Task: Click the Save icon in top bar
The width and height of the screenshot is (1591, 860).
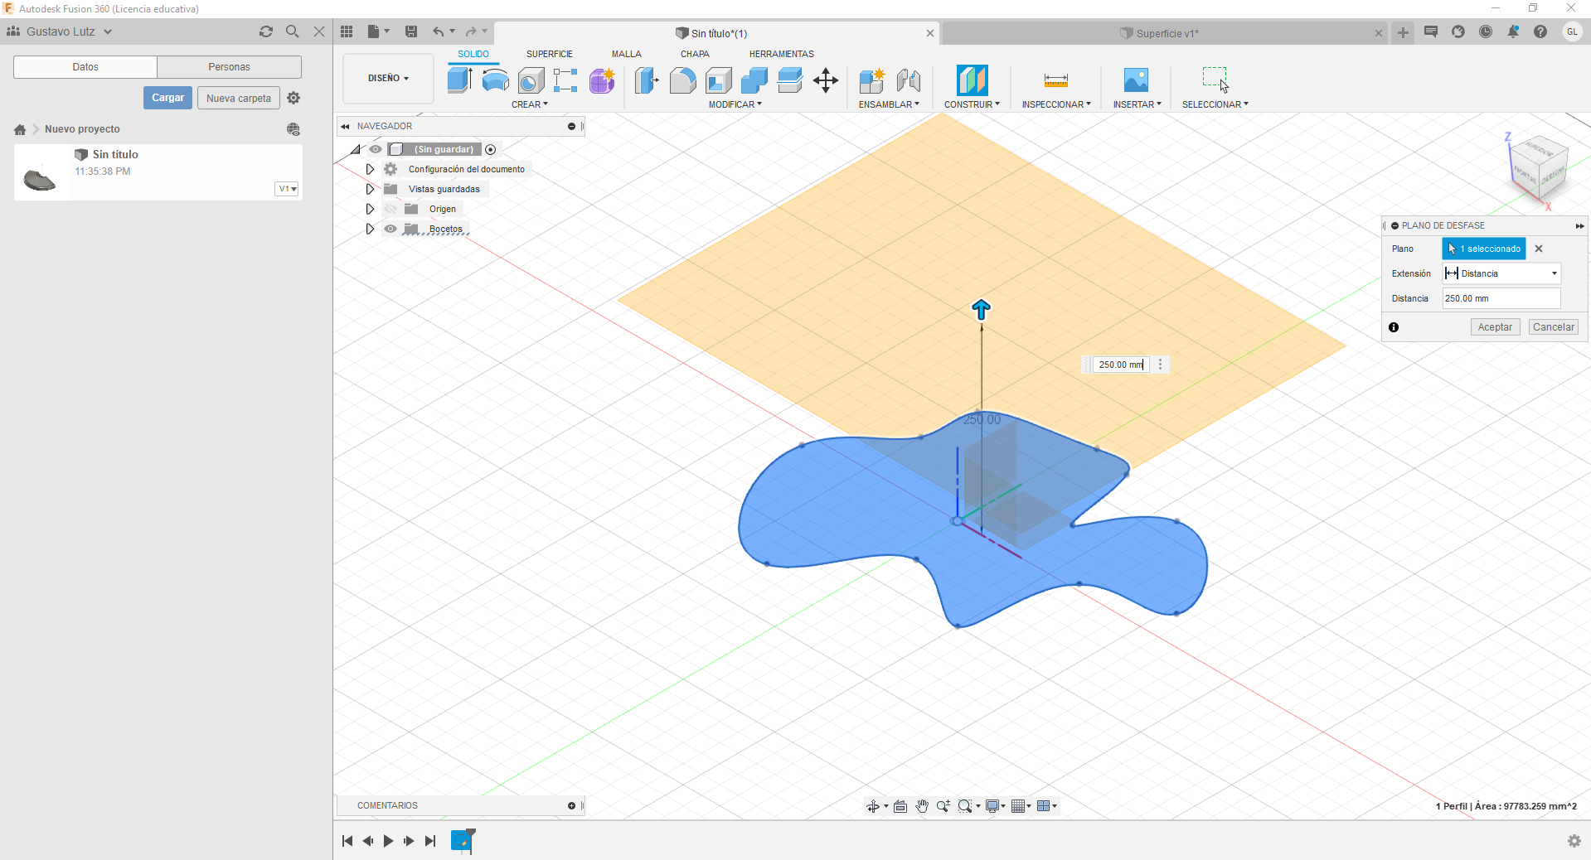Action: (x=410, y=31)
